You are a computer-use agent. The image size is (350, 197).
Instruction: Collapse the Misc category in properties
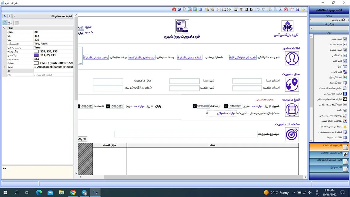click(x=4, y=28)
